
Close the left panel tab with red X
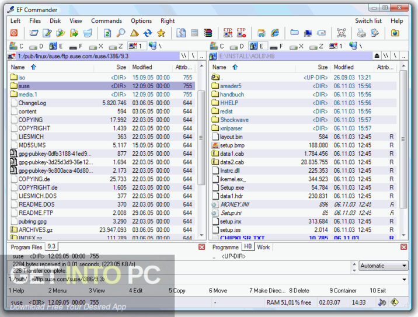click(202, 247)
